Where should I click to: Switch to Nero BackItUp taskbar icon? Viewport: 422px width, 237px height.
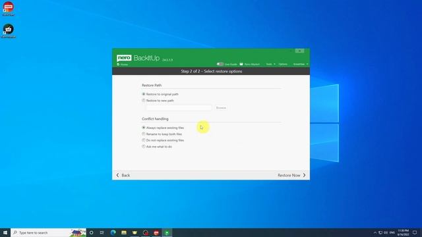click(167, 232)
